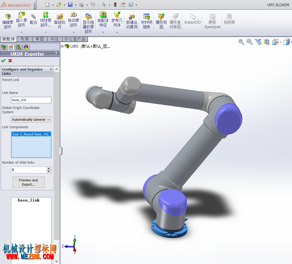Select base_link in the link tree

pos(29,200)
